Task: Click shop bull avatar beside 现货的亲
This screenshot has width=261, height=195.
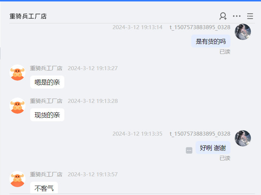Action: pos(18,105)
